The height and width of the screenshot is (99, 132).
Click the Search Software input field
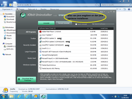coord(103,24)
